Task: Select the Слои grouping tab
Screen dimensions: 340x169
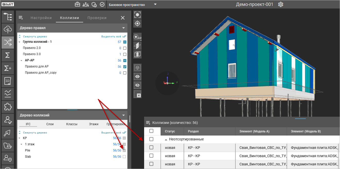Action: (x=50, y=124)
